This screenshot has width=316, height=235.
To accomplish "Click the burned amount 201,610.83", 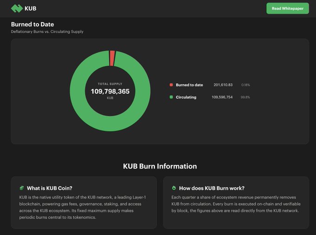I will coord(223,85).
